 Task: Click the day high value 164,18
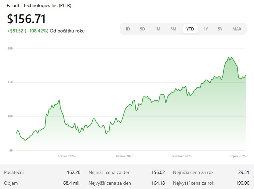point(158,183)
